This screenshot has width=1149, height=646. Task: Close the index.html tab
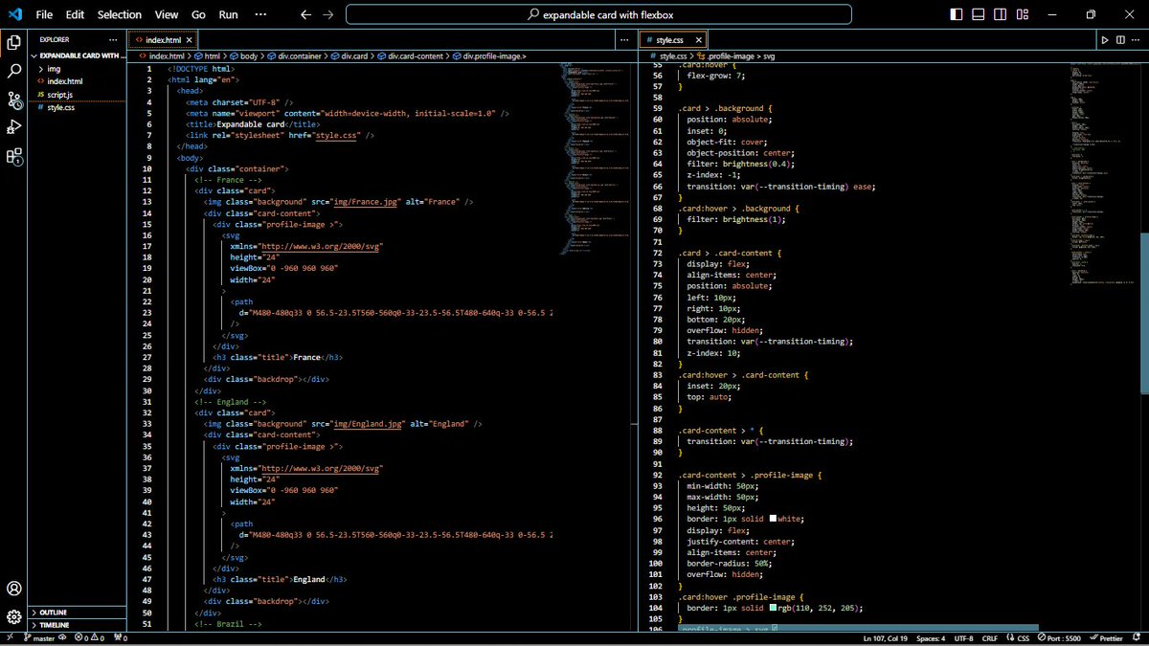(x=189, y=40)
